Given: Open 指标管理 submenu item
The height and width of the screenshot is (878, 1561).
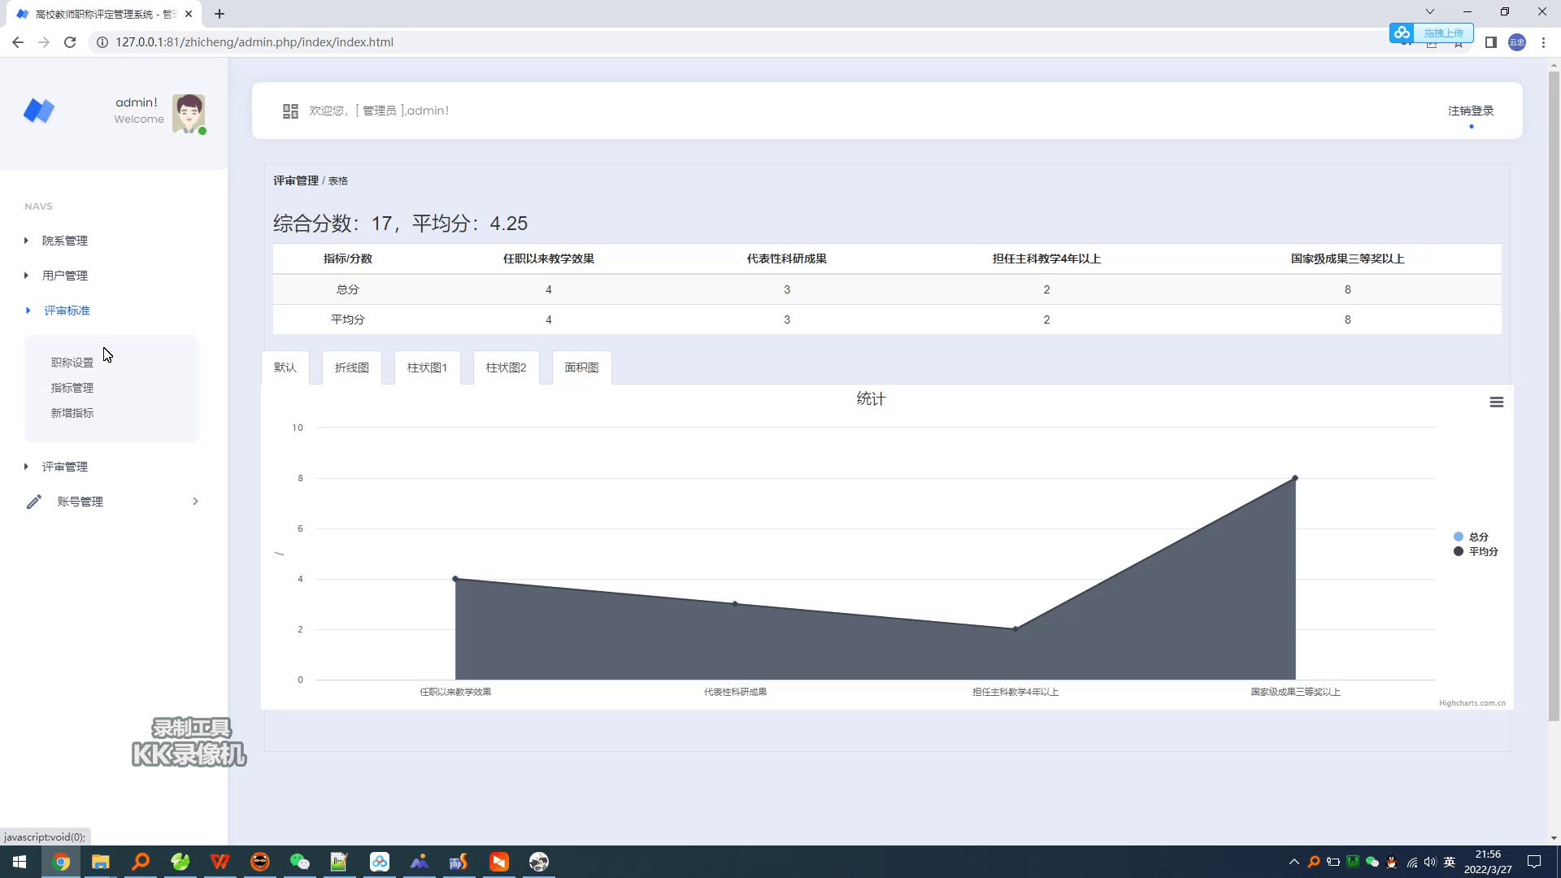Looking at the screenshot, I should pos(72,388).
